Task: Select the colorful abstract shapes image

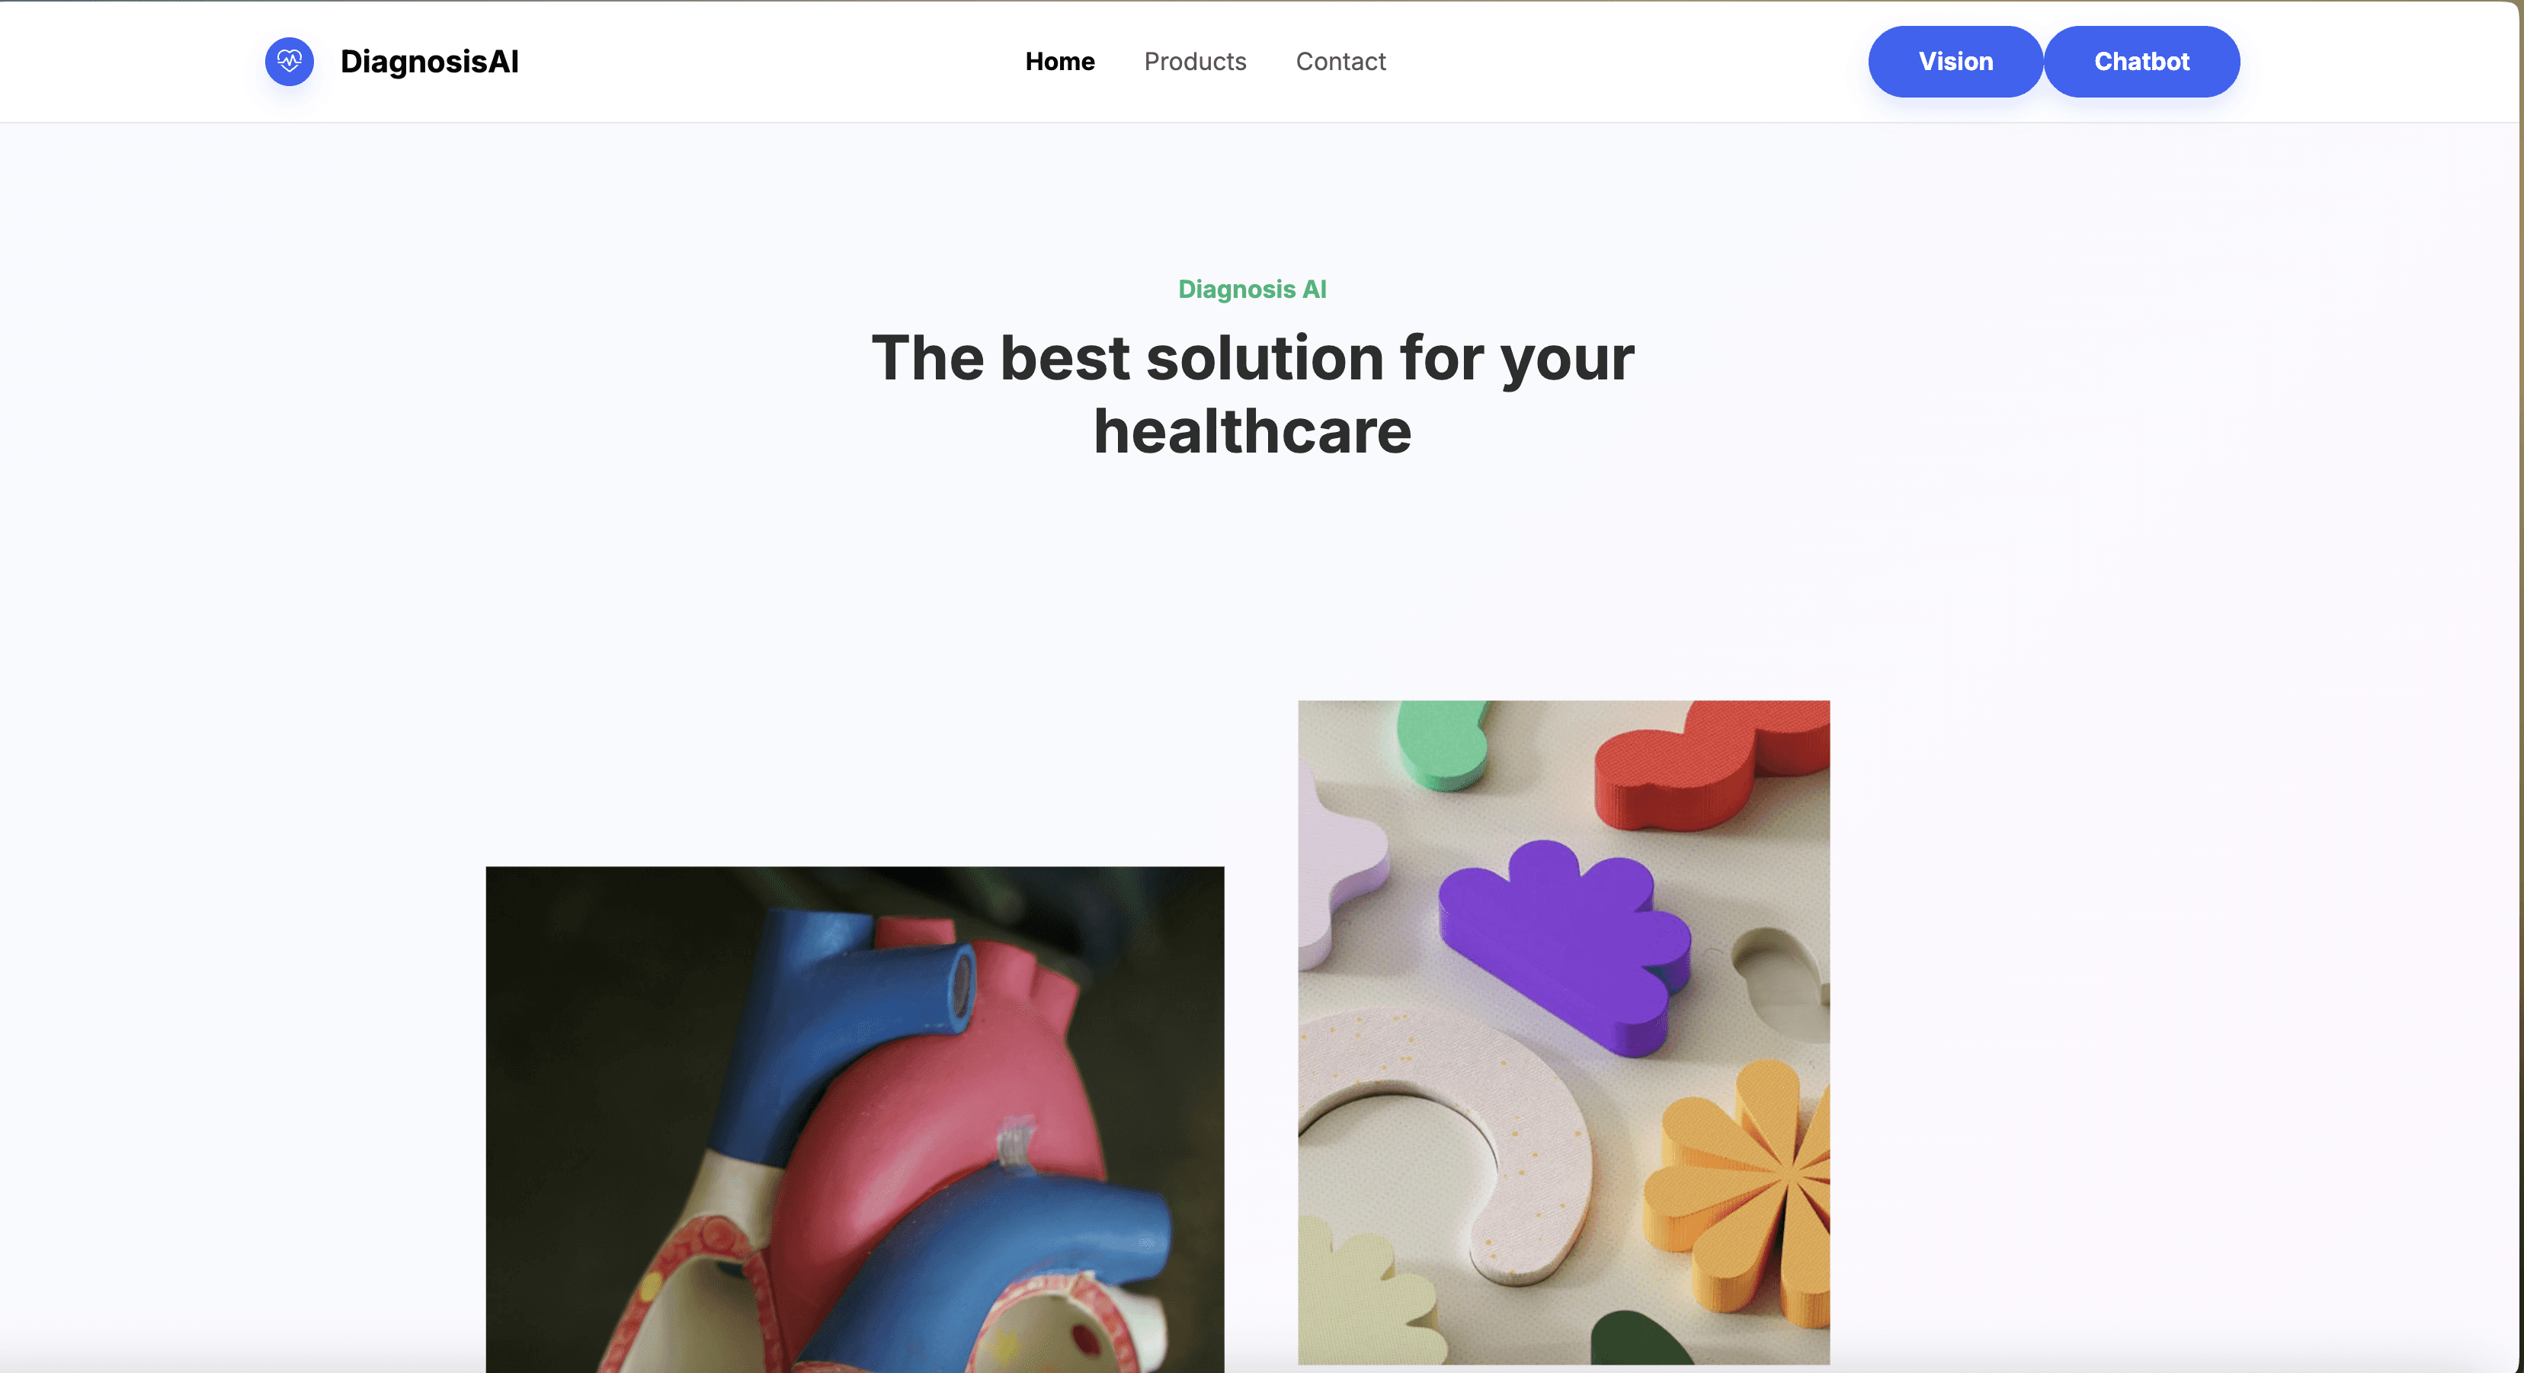Action: (x=1564, y=1032)
